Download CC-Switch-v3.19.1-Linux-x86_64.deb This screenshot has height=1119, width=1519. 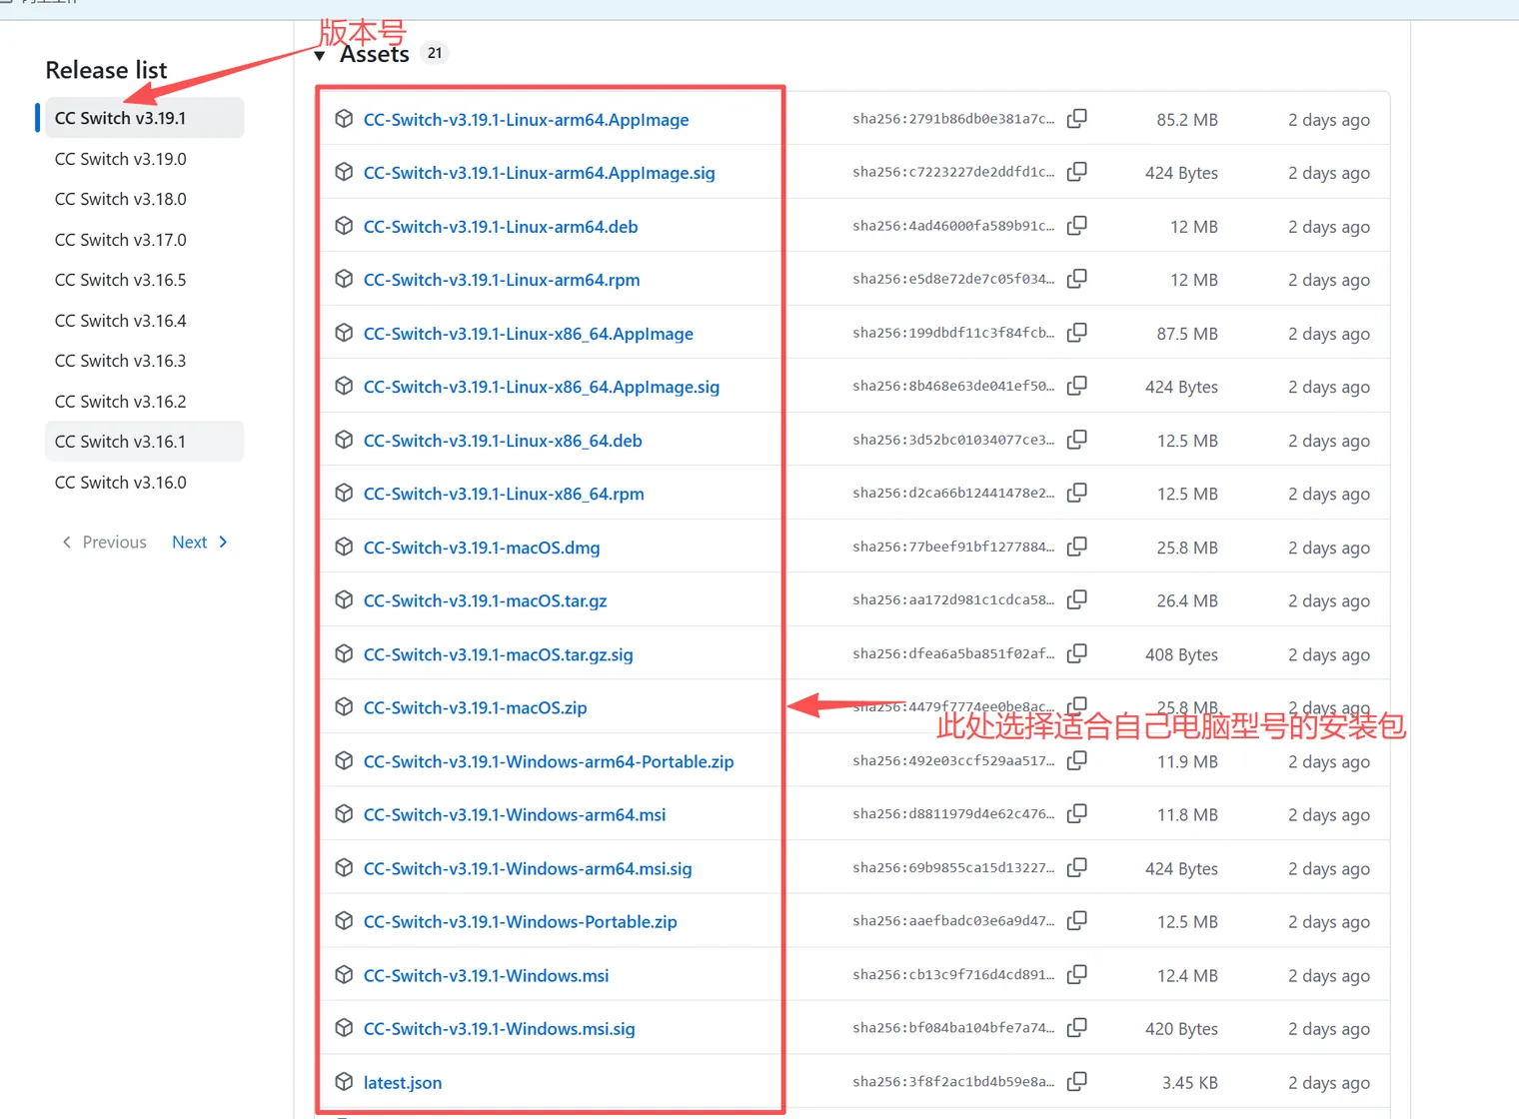point(503,441)
